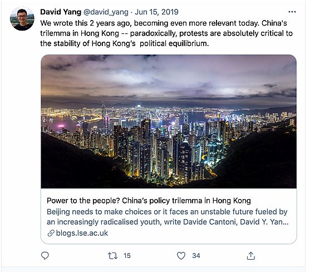Screen dimensions: 310x273
Task: Like the tweet via heart icon
Action: click(181, 256)
